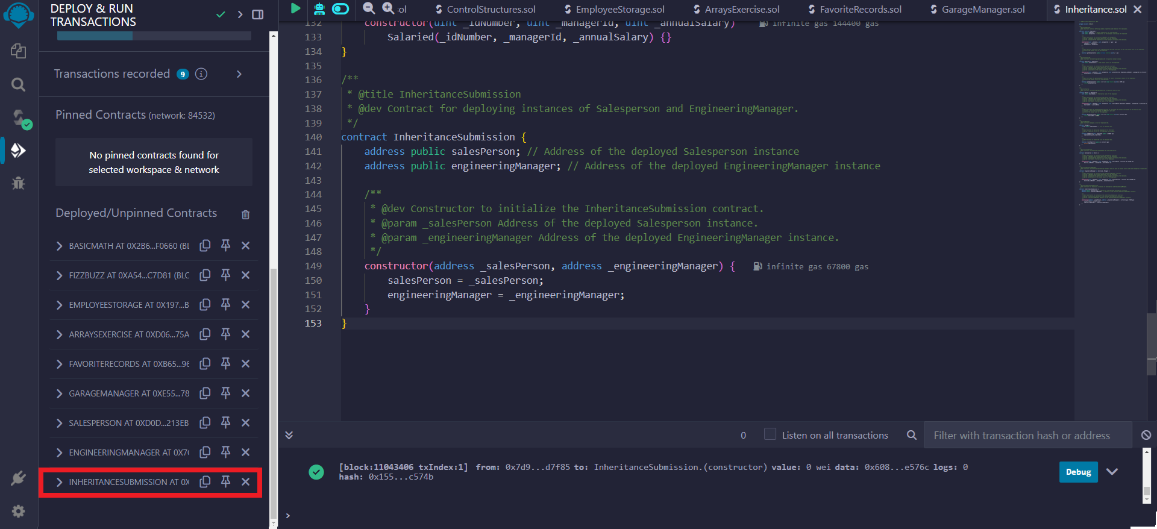
Task: Switch to the EmployeeStorage.sol tab
Action: point(614,9)
